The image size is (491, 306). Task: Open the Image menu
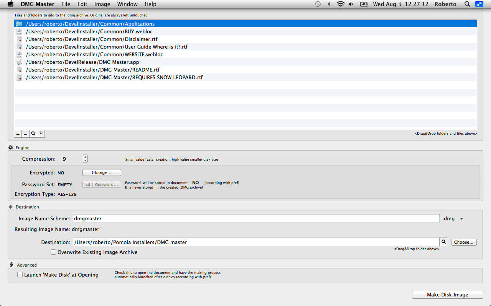[102, 4]
